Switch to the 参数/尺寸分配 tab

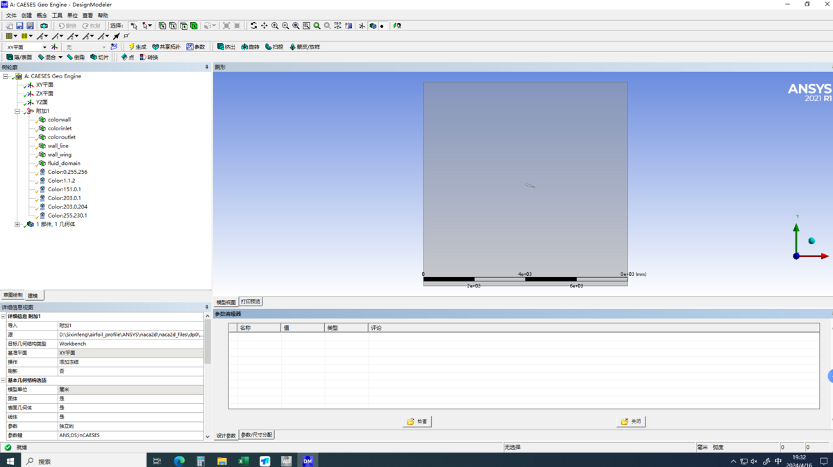click(256, 435)
